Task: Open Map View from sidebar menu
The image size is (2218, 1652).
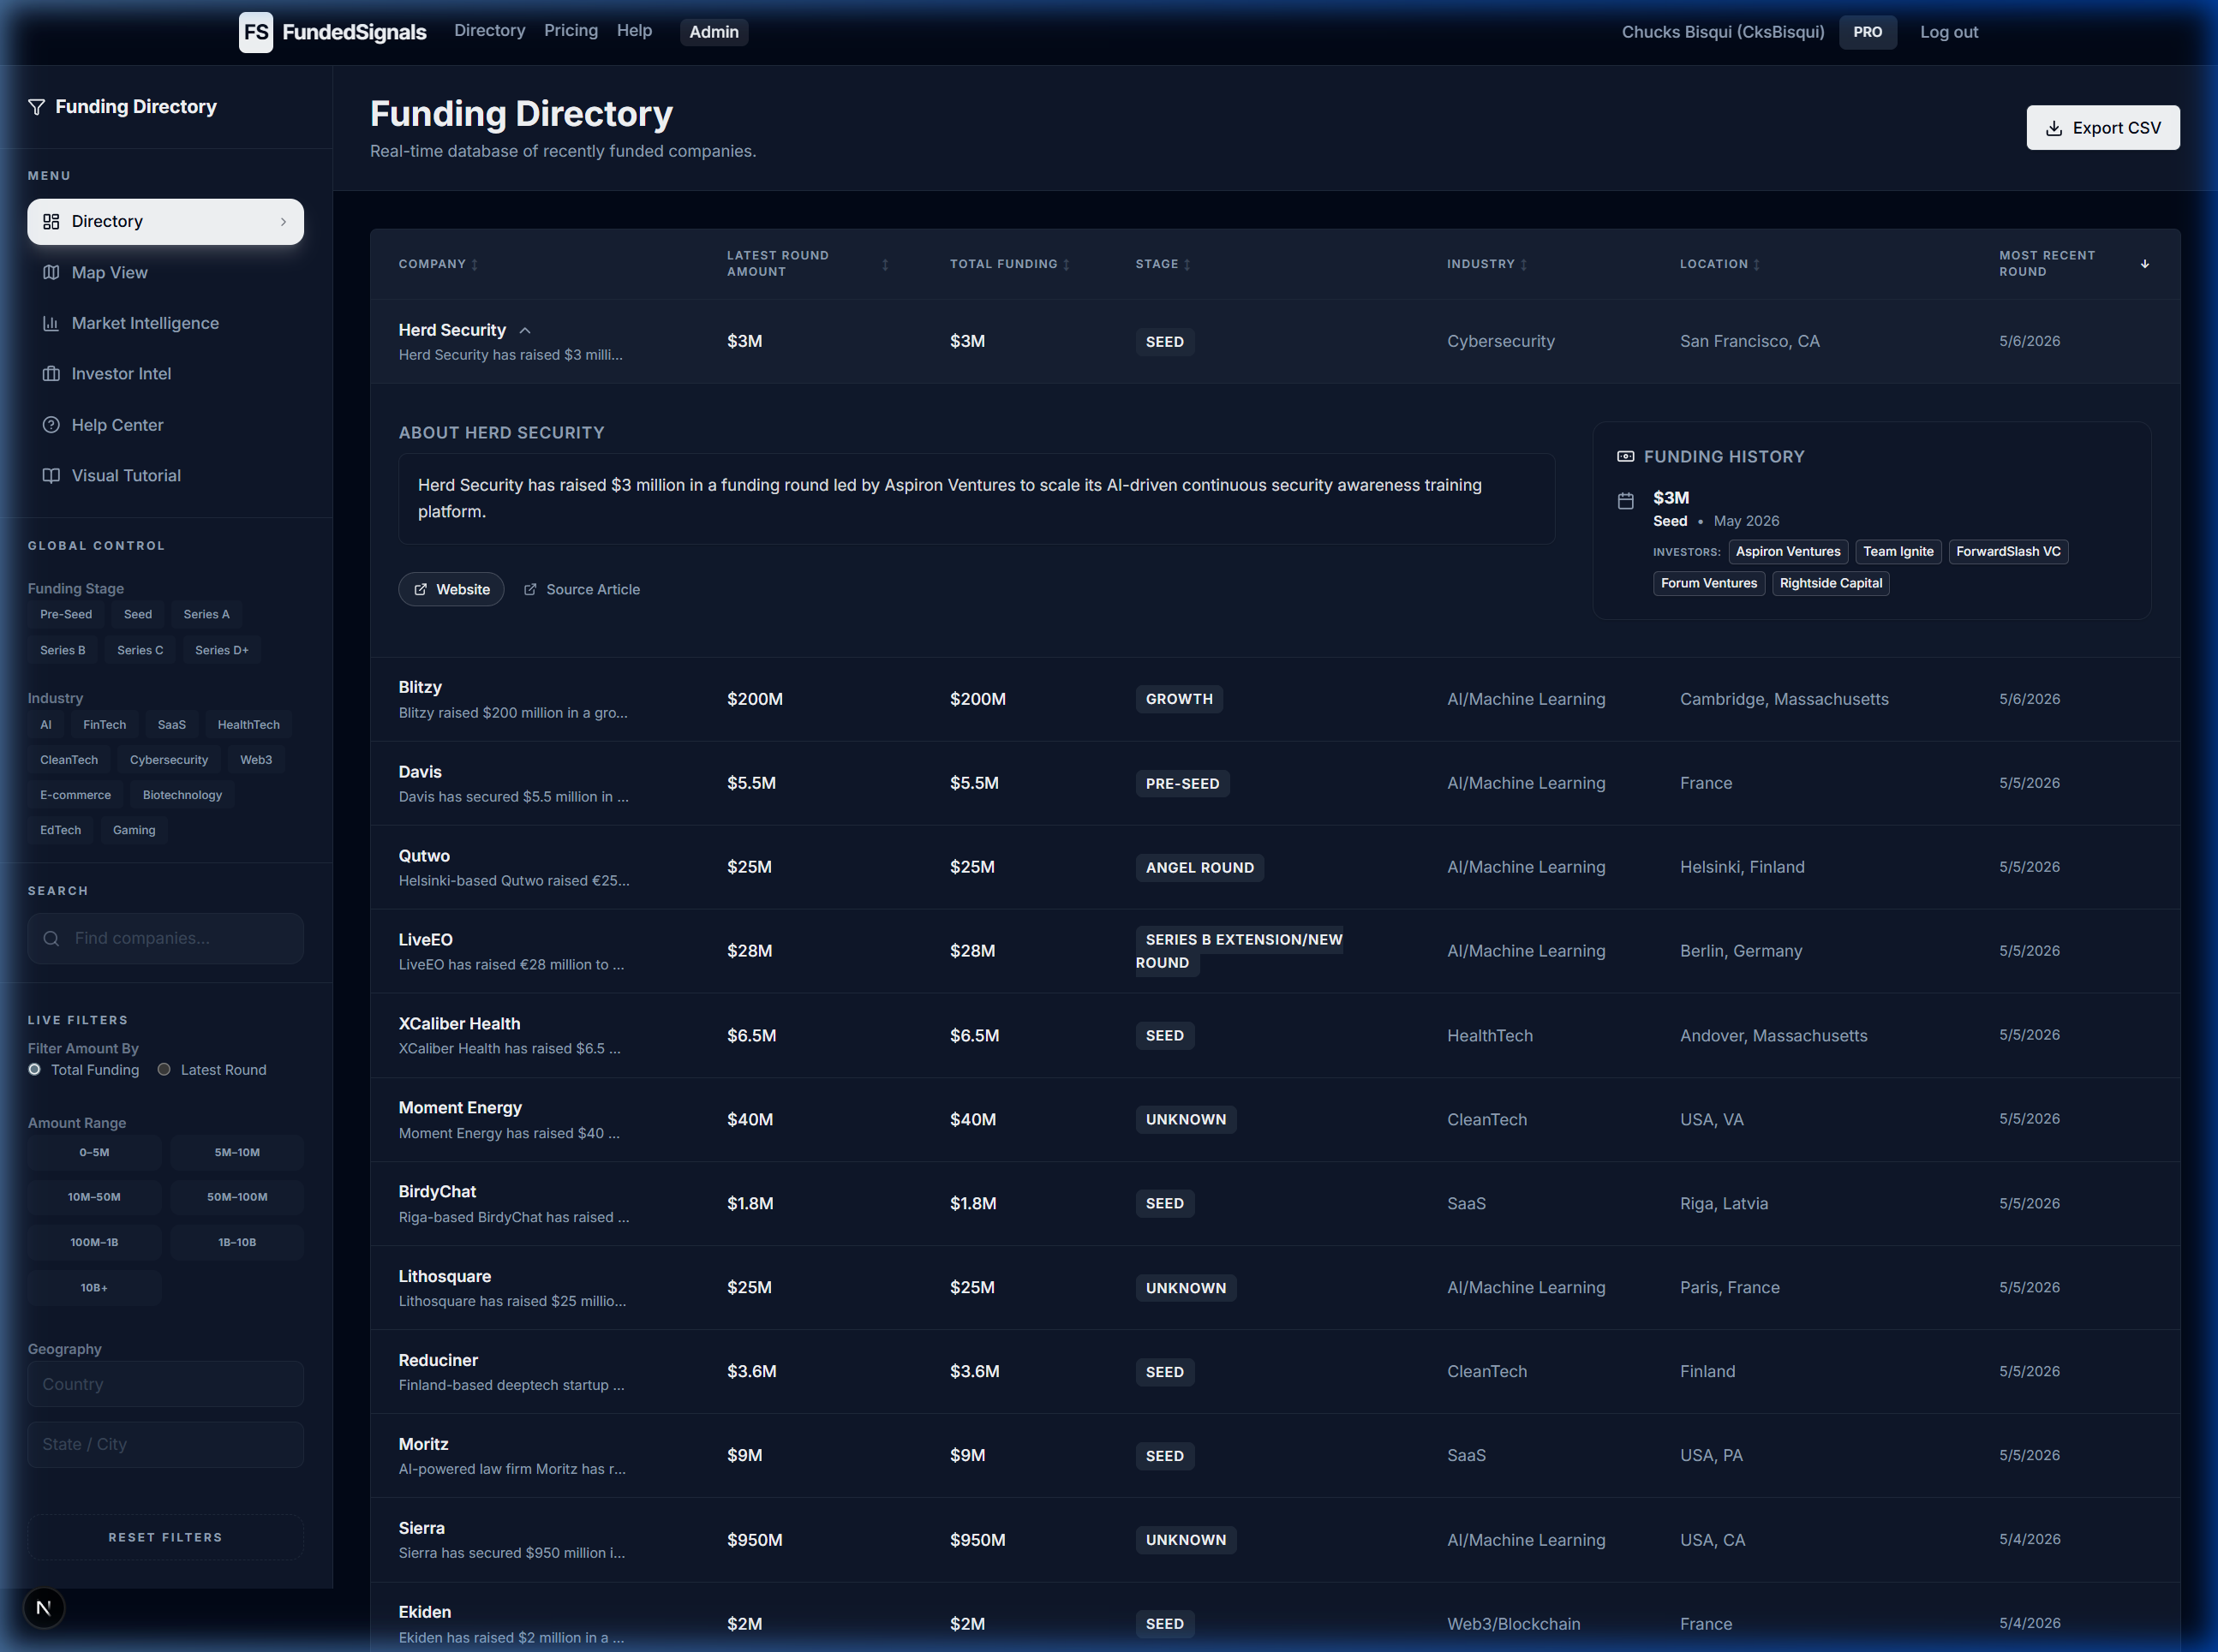Action: tap(165, 272)
